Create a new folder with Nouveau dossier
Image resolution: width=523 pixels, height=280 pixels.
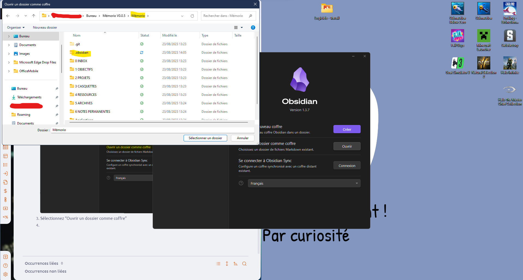(45, 28)
